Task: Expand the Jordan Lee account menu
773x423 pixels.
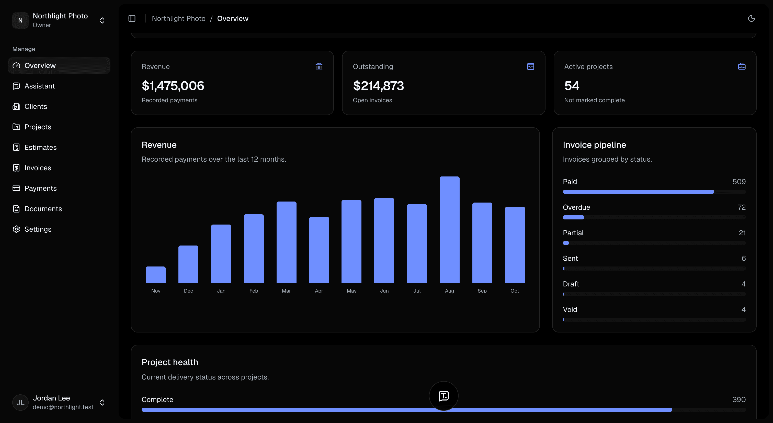Action: (59, 402)
